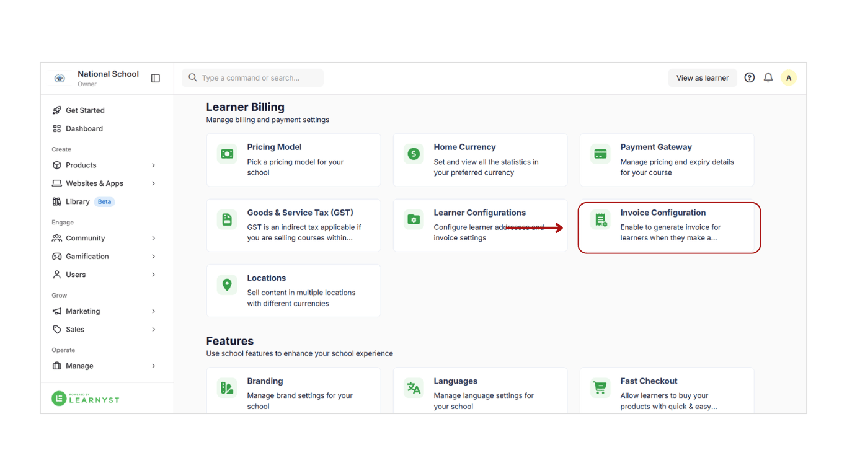Viewport: 847px width, 476px height.
Task: Expand the Websites & Apps chevron
Action: pyautogui.click(x=154, y=183)
